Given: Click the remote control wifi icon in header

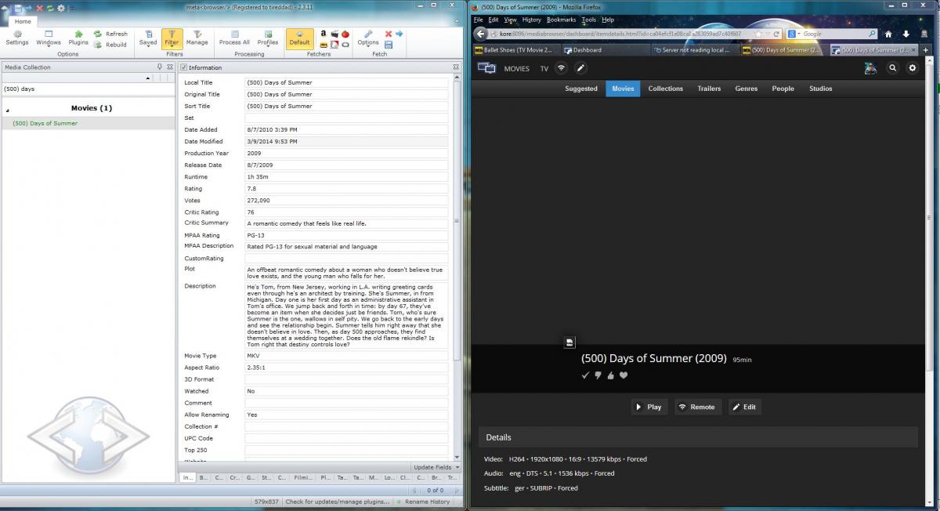Looking at the screenshot, I should pyautogui.click(x=561, y=68).
